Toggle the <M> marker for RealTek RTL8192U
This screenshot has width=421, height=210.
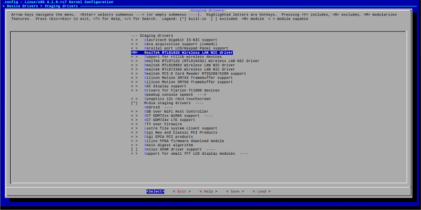point(134,53)
